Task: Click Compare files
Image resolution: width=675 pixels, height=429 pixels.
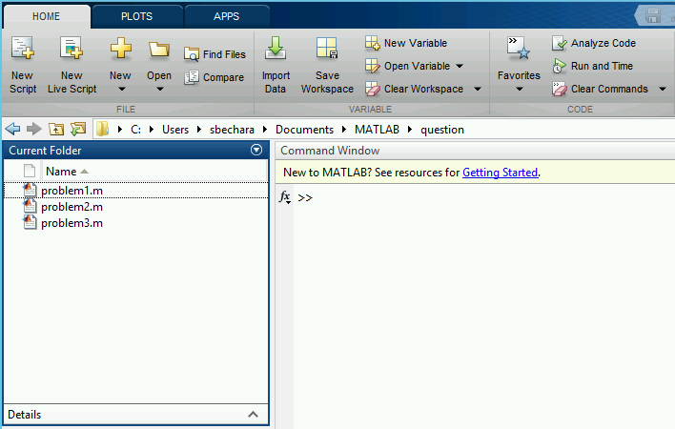Action: pos(214,77)
